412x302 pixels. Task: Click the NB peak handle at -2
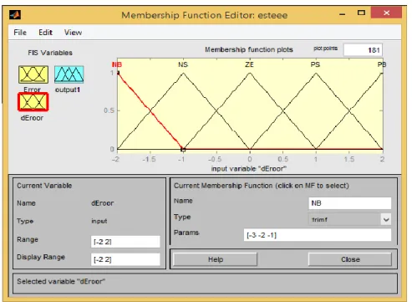(118, 73)
